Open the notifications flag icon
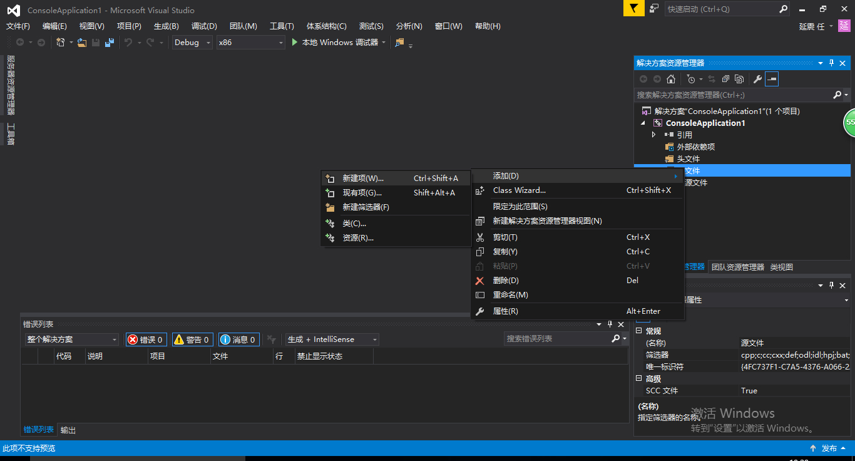Screen dimensions: 855x461 633,8
